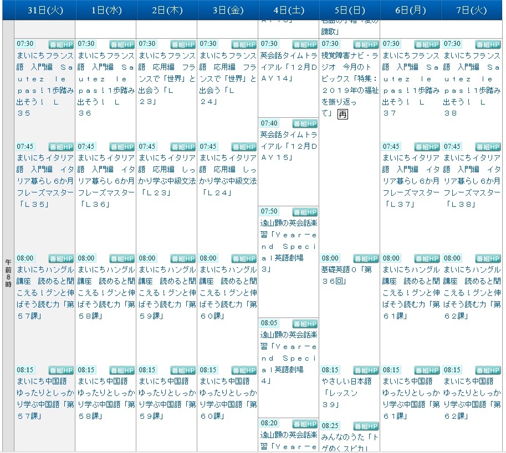The width and height of the screenshot is (506, 453).
Task: Click 番組HP badge for 6日 07:30 program
Action: pos(427,44)
